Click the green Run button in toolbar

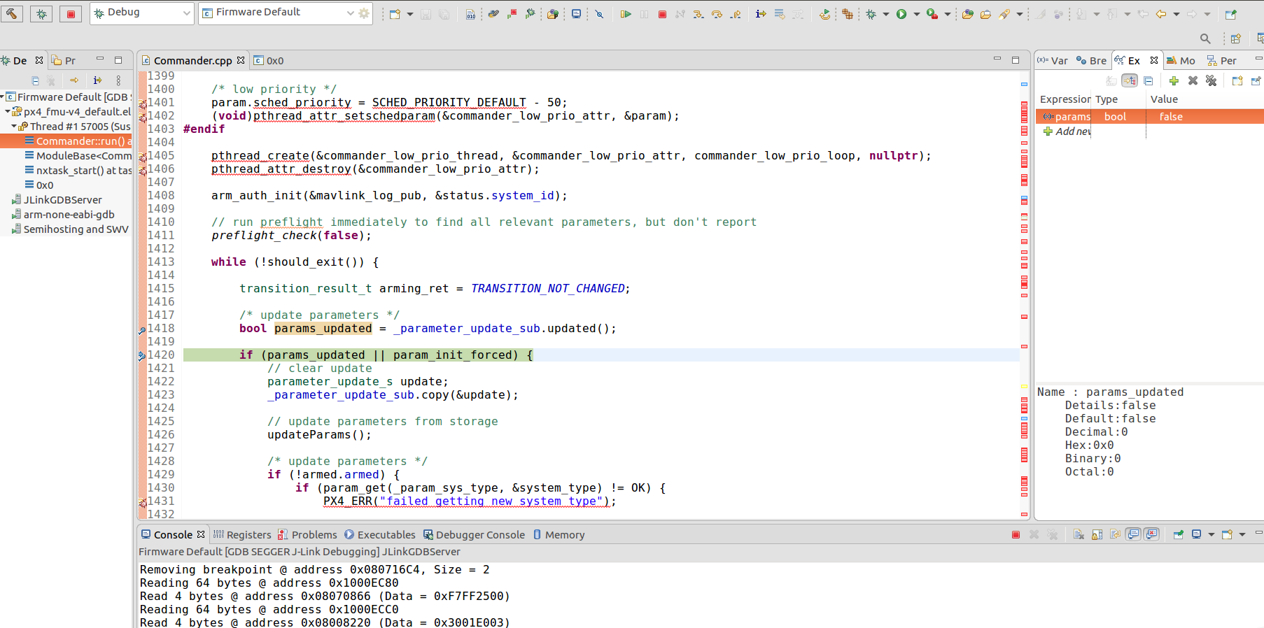point(901,14)
